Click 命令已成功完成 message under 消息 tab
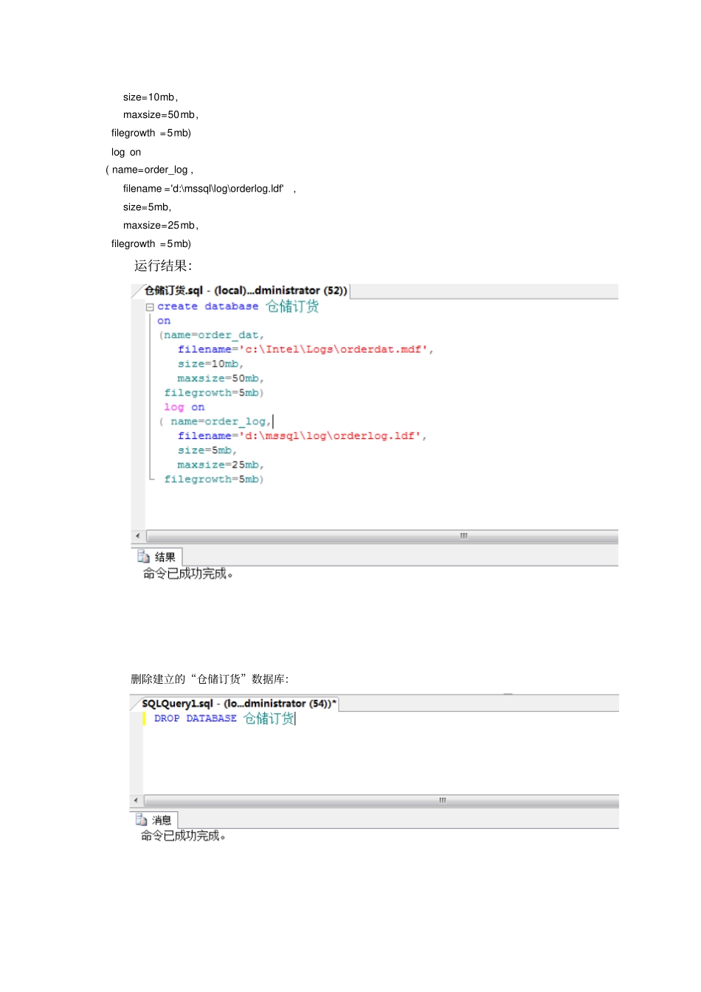Screen dimensions: 701x992 (x=184, y=836)
